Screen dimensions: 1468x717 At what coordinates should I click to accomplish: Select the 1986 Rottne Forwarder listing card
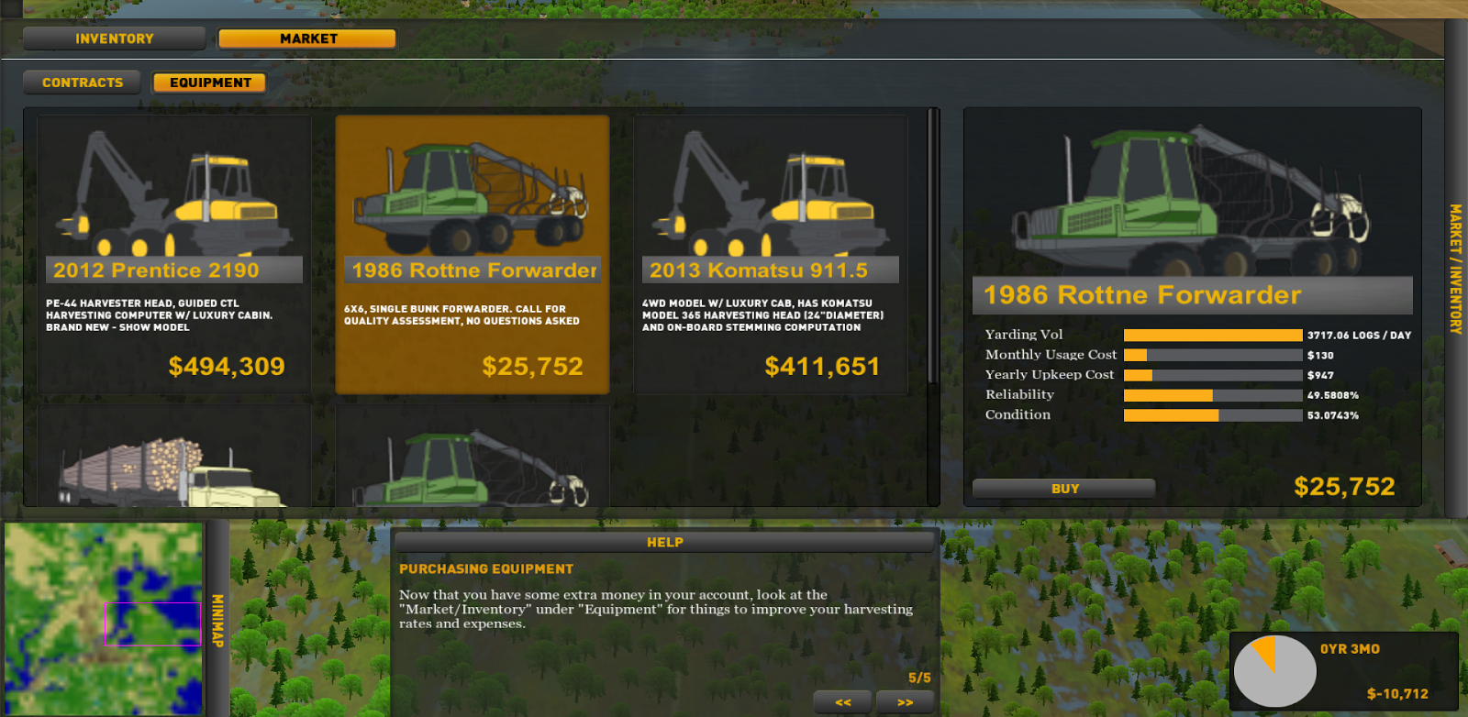click(473, 255)
